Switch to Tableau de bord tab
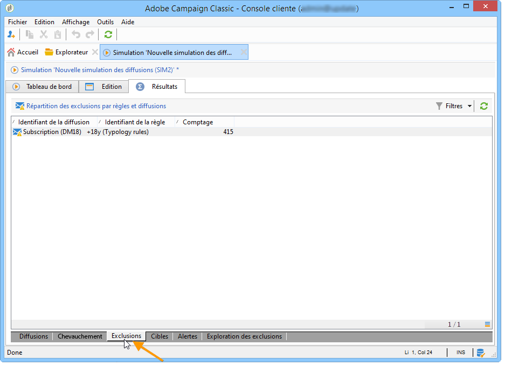Image resolution: width=512 pixels, height=373 pixels. coord(42,87)
